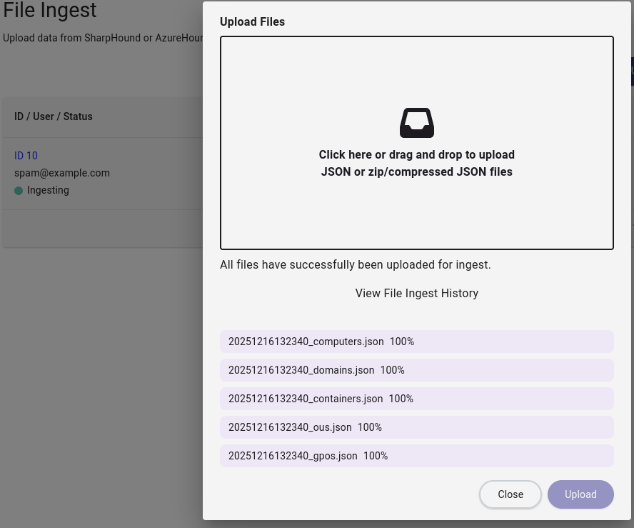Click the 'All files have successfully been uploaded' message
634x528 pixels.
point(355,264)
